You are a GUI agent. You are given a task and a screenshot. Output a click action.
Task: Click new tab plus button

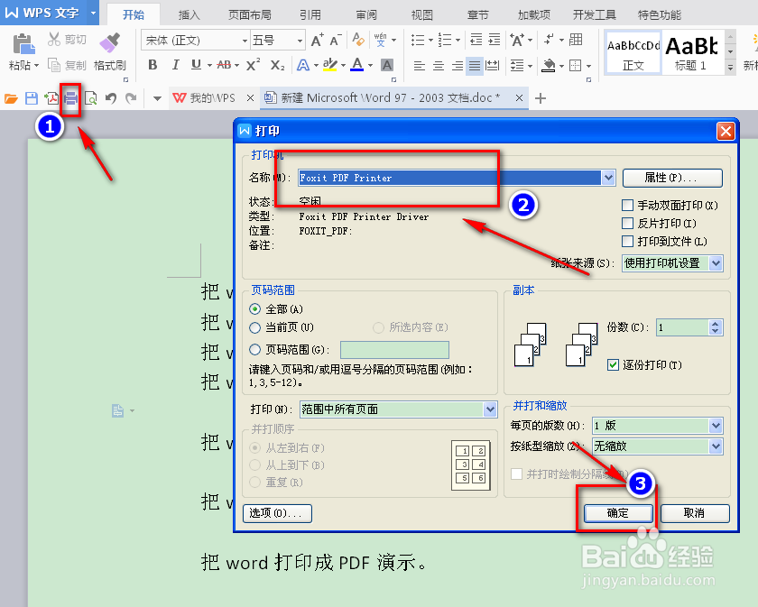pos(541,98)
